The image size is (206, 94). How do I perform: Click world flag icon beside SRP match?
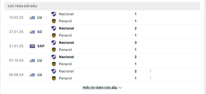tap(32, 46)
